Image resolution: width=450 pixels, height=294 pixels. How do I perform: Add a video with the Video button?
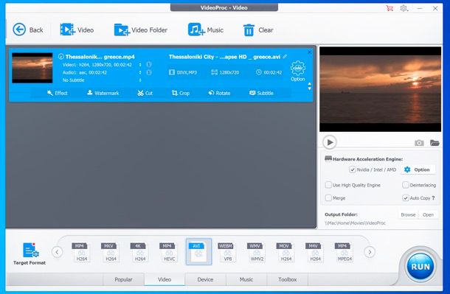tap(77, 29)
